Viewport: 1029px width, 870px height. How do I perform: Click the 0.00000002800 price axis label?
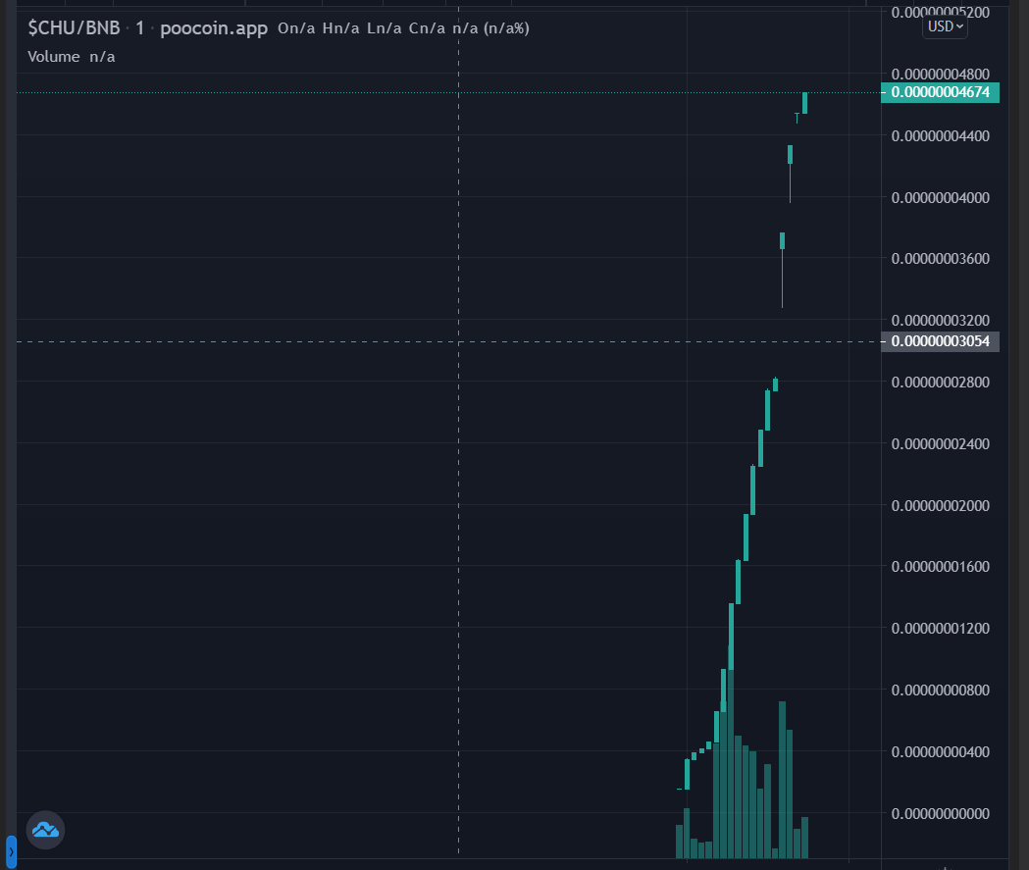[940, 382]
